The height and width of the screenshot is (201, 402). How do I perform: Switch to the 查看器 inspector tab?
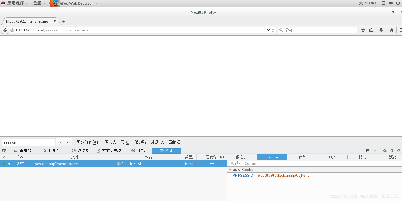tap(23, 151)
